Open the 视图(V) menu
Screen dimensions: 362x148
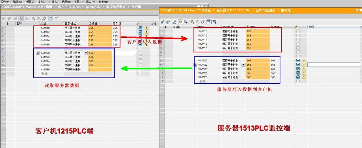[x=30, y=2]
